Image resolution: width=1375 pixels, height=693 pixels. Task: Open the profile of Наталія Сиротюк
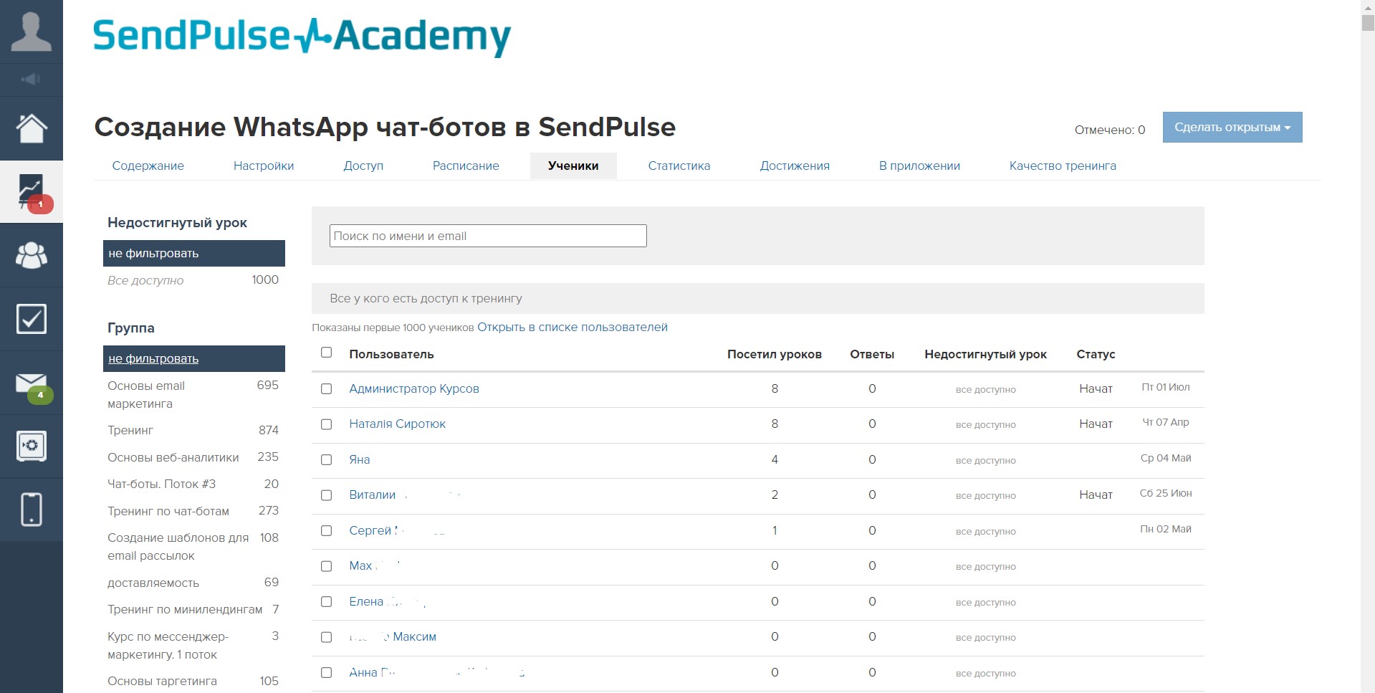pos(397,424)
